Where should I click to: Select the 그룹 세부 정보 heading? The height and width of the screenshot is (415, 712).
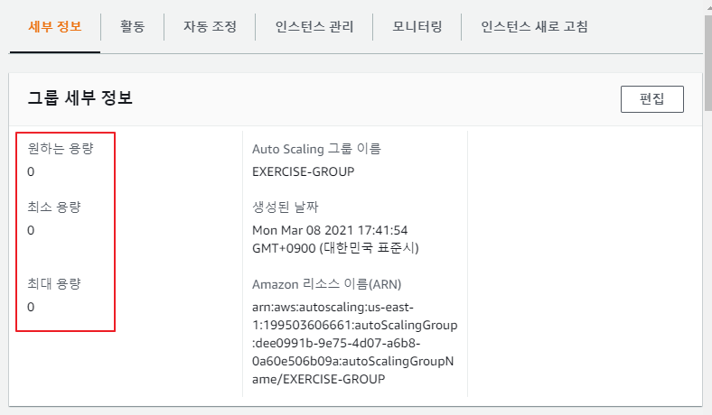coord(80,98)
